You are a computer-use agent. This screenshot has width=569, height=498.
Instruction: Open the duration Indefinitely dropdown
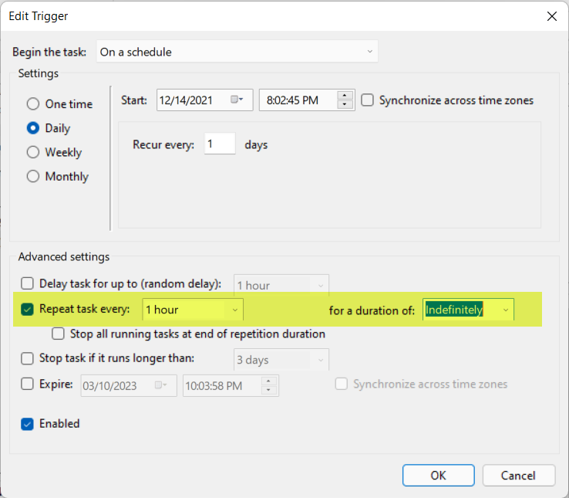505,310
